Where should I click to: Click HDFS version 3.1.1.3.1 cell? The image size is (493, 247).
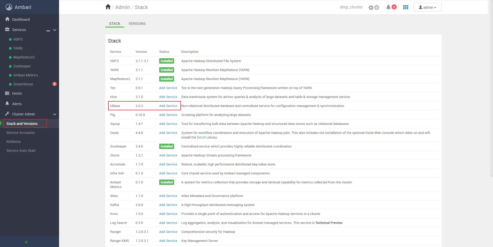tap(142, 61)
